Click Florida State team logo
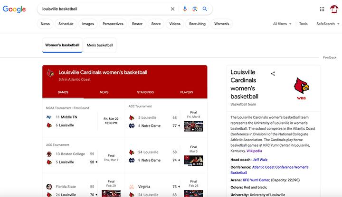 pos(49,187)
